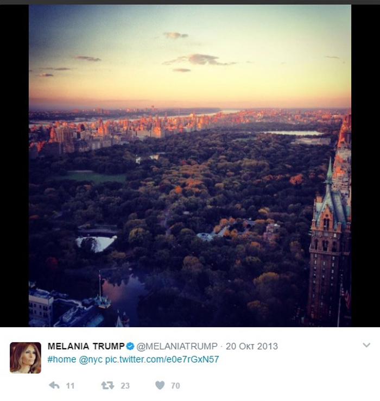
Task: Open the MELANIA TRUMP display name
Action: (x=86, y=346)
